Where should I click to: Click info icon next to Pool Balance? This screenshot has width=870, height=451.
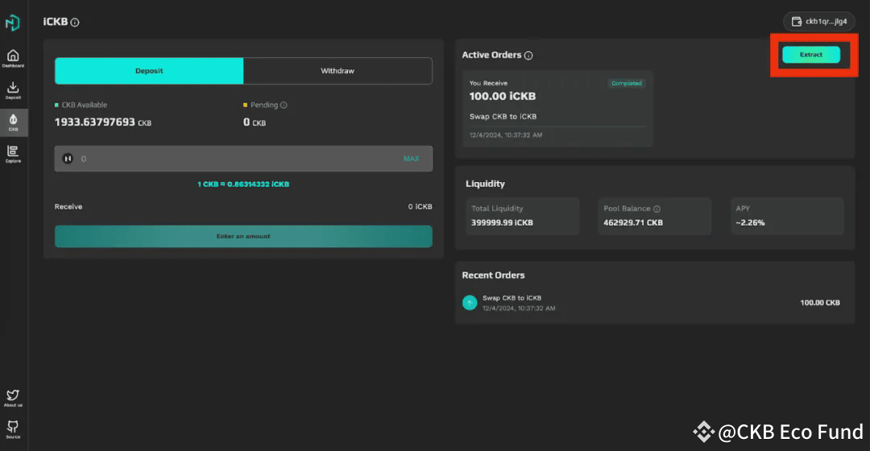[657, 209]
